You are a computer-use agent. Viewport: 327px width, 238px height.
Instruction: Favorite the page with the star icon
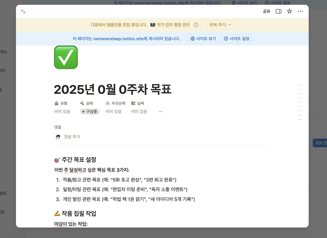[x=289, y=11]
